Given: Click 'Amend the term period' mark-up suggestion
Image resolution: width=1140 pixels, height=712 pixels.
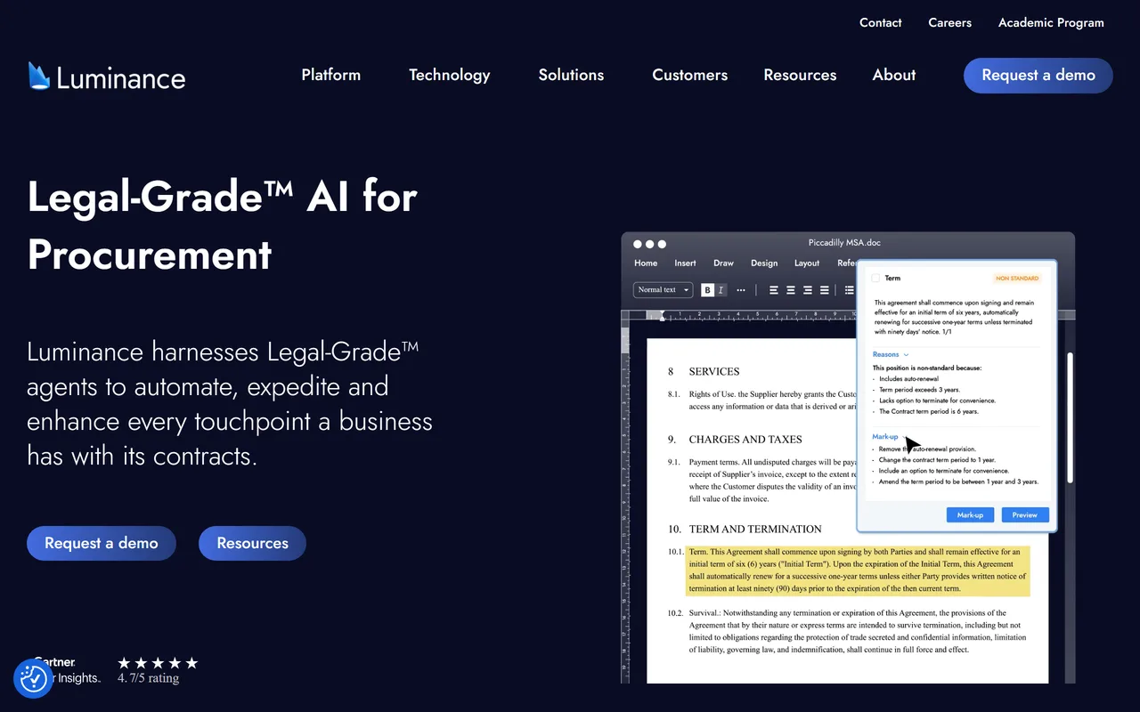Looking at the screenshot, I should [958, 481].
